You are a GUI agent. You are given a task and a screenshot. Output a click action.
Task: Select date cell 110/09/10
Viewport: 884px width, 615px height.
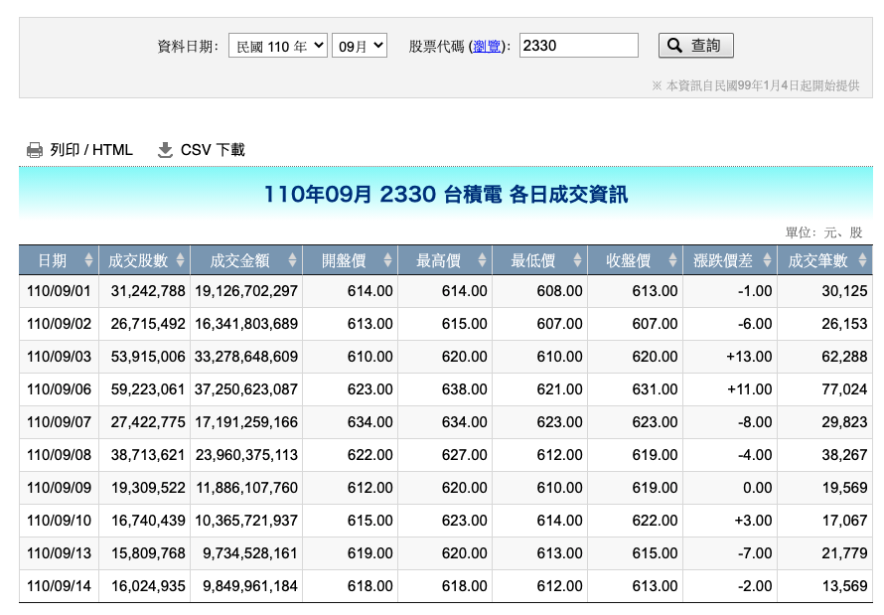coord(59,521)
